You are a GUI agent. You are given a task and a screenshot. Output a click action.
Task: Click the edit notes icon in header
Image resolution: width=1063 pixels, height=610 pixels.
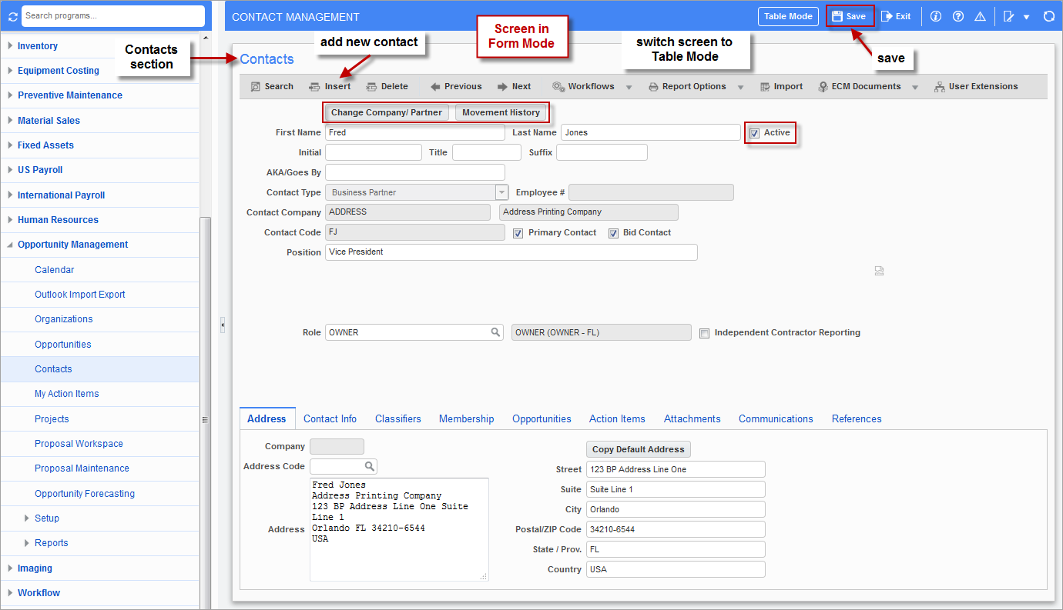coord(1008,16)
